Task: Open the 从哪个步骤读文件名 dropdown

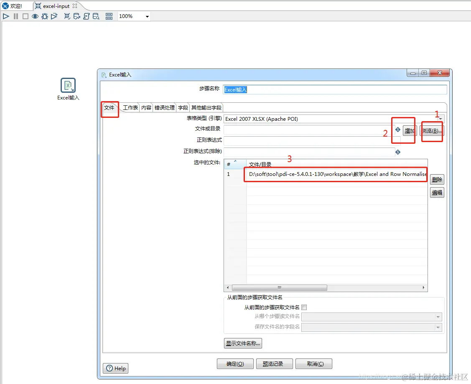Action: point(438,317)
